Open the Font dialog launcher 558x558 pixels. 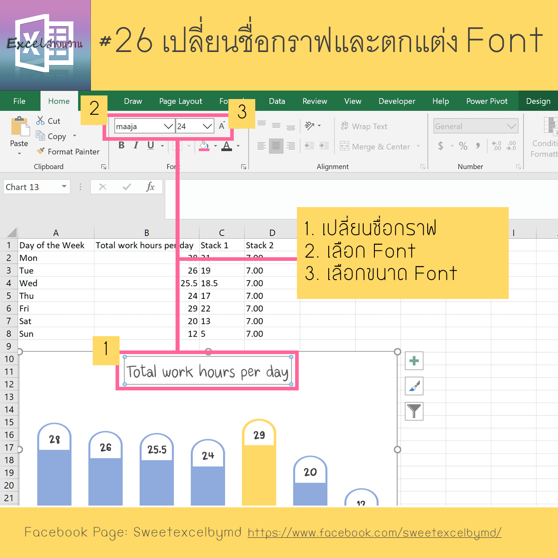point(244,167)
